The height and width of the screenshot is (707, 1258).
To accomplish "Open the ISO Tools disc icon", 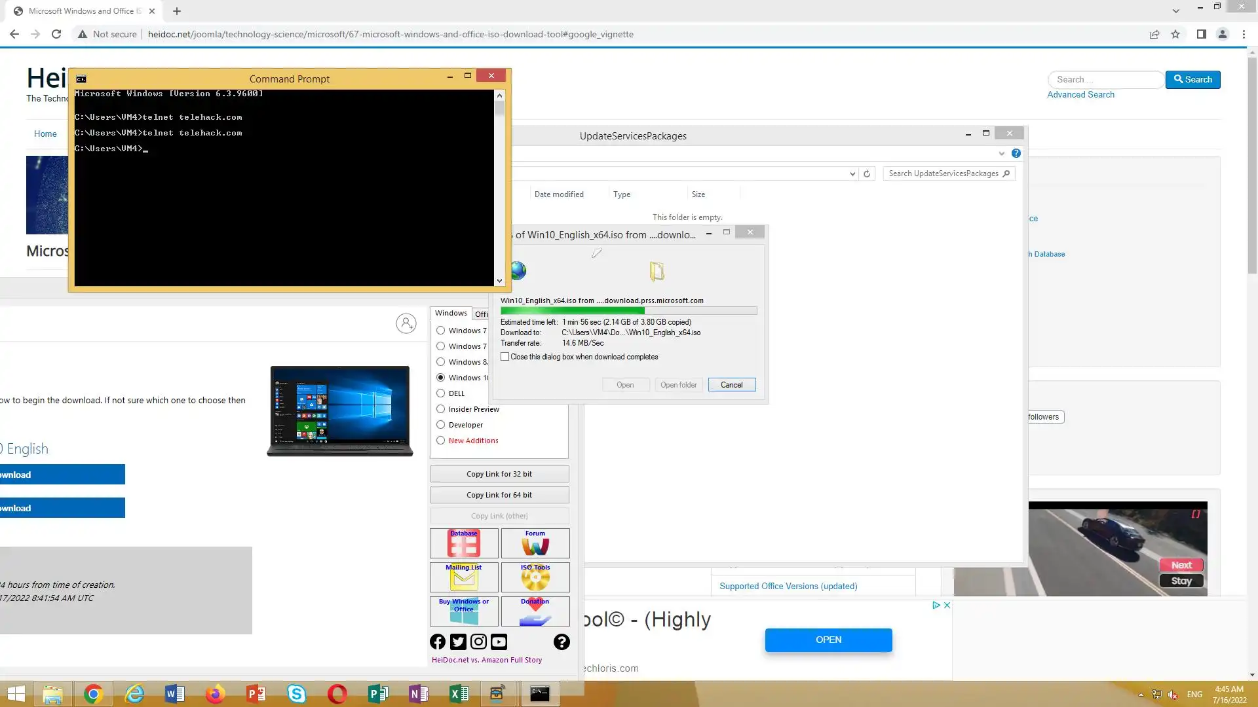I will (535, 577).
